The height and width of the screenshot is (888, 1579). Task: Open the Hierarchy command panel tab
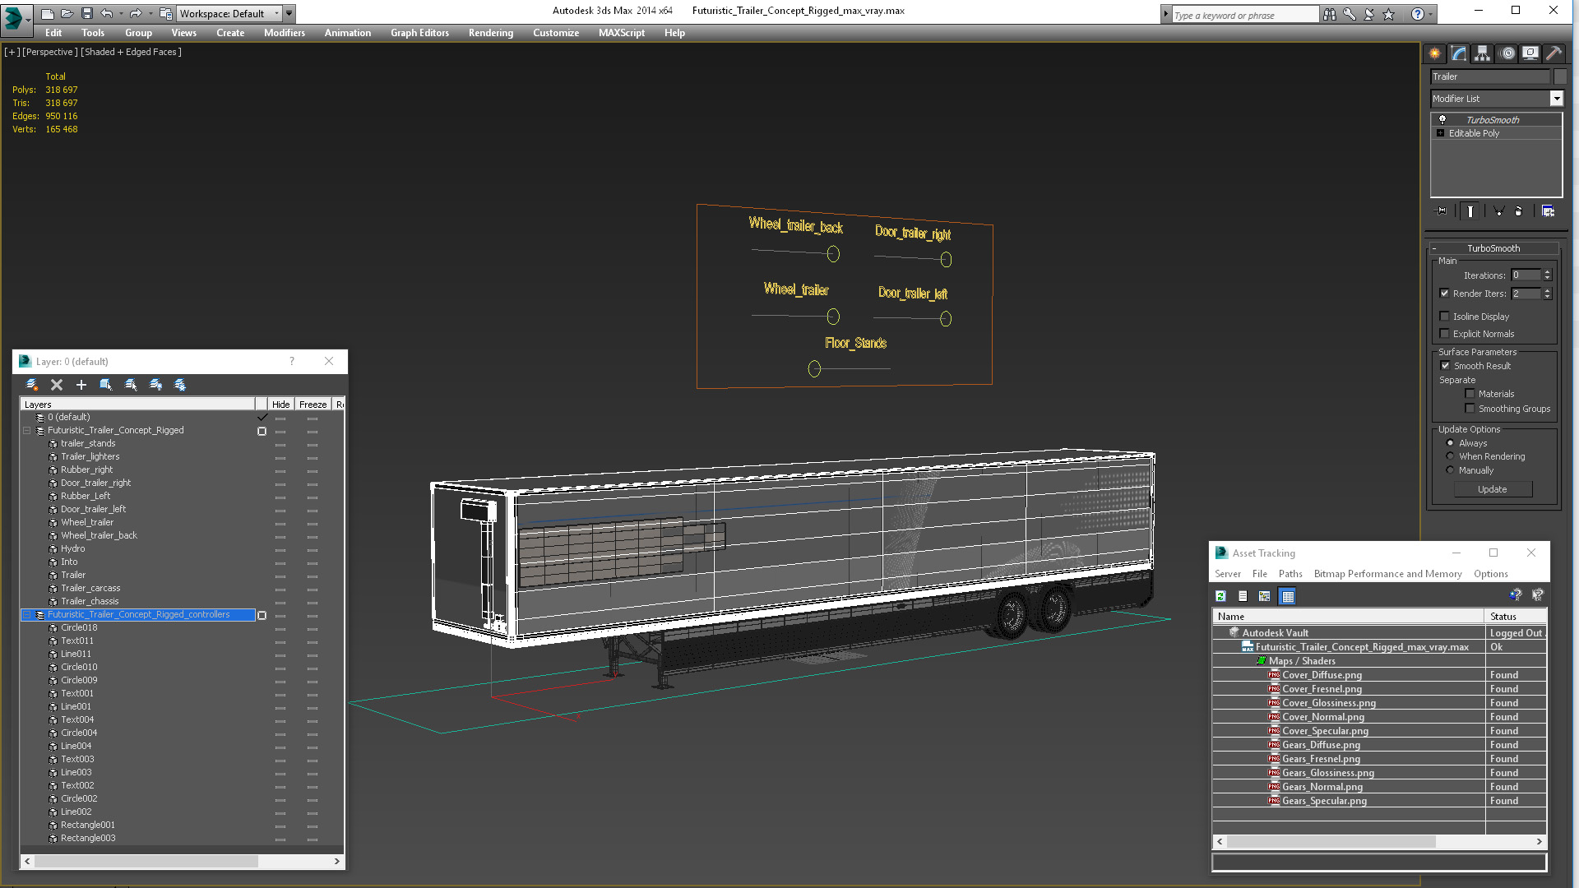1482,53
